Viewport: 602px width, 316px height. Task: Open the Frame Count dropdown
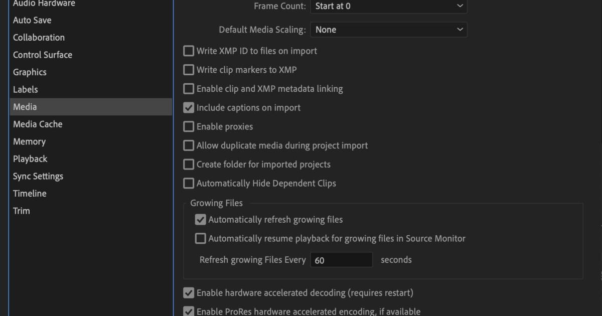click(389, 6)
